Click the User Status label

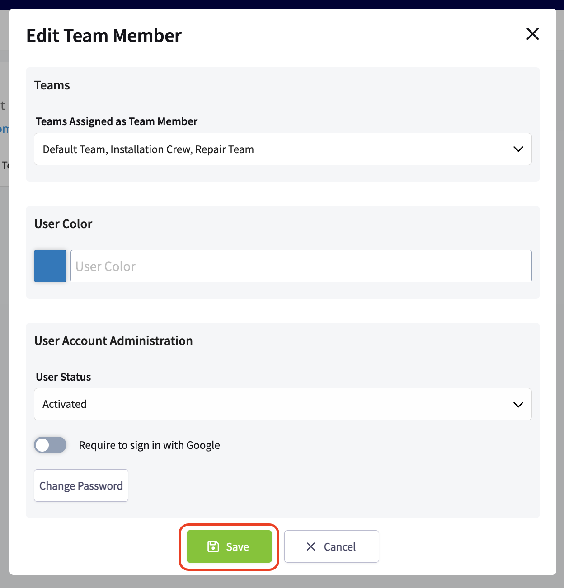[x=63, y=377]
